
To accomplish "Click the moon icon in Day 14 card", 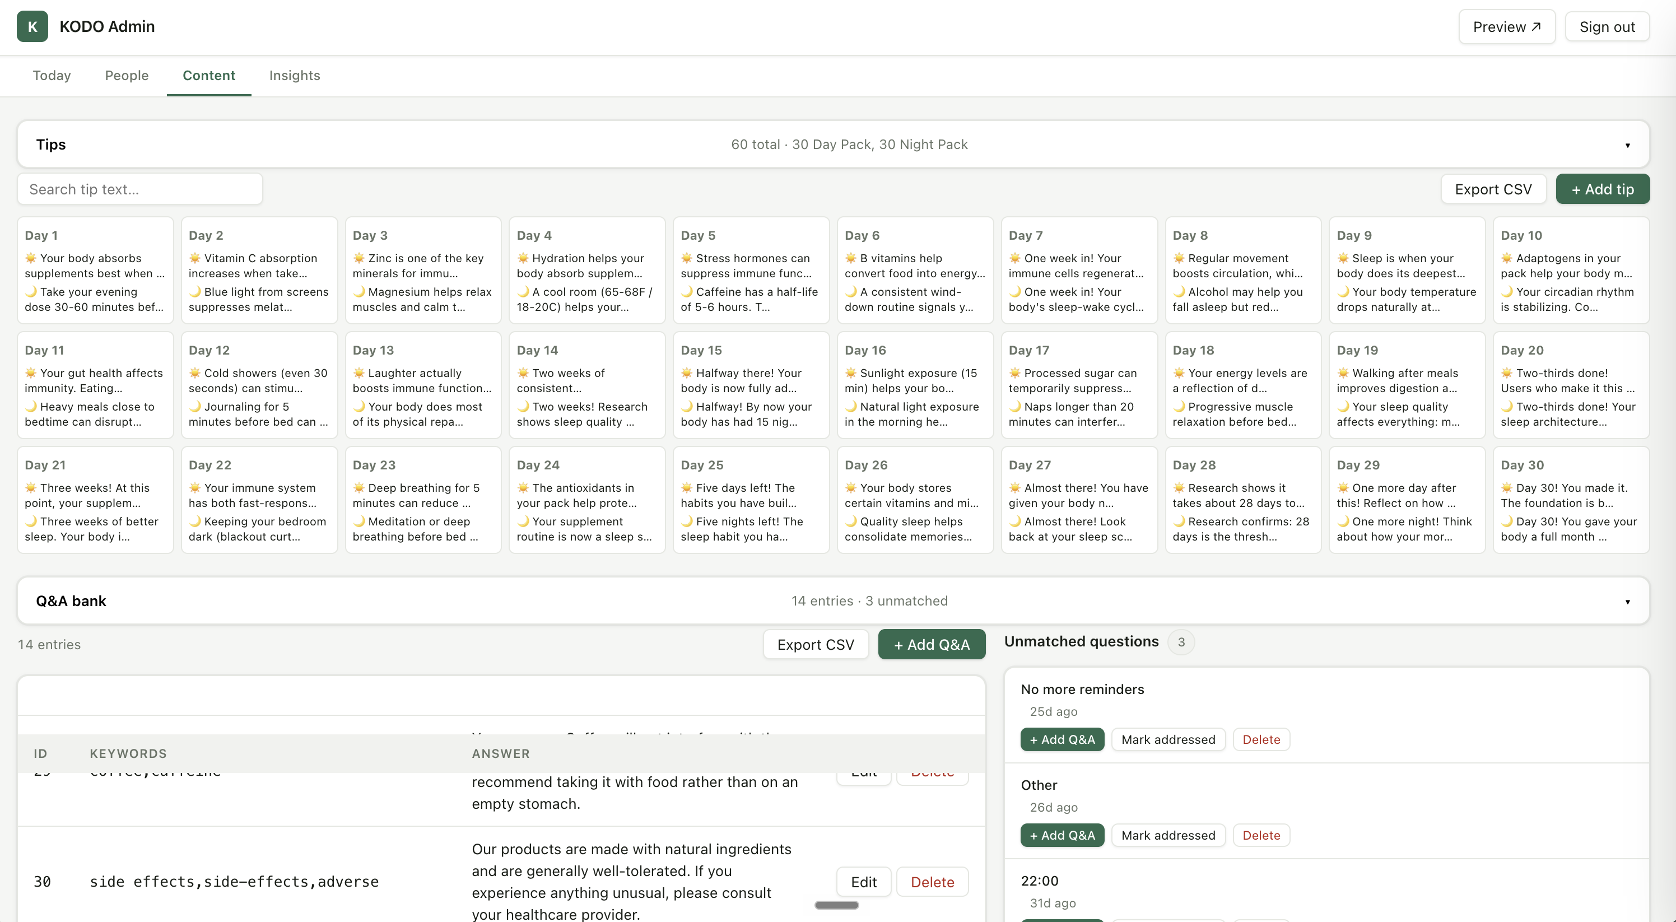I will pos(523,407).
